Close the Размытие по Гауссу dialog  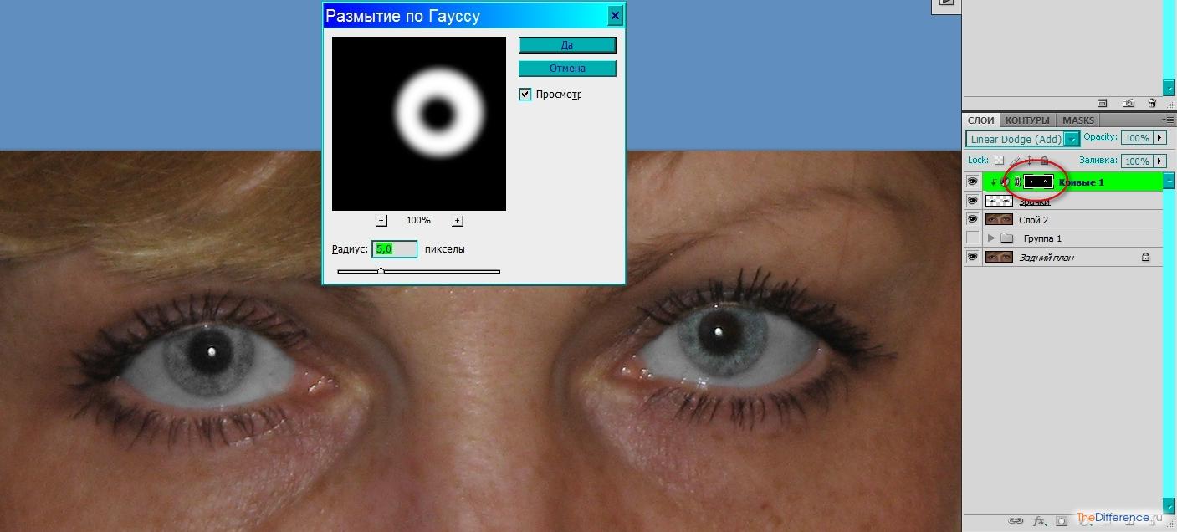coord(616,16)
